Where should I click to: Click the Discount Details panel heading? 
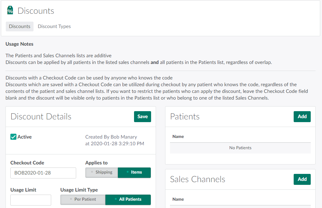click(x=41, y=117)
